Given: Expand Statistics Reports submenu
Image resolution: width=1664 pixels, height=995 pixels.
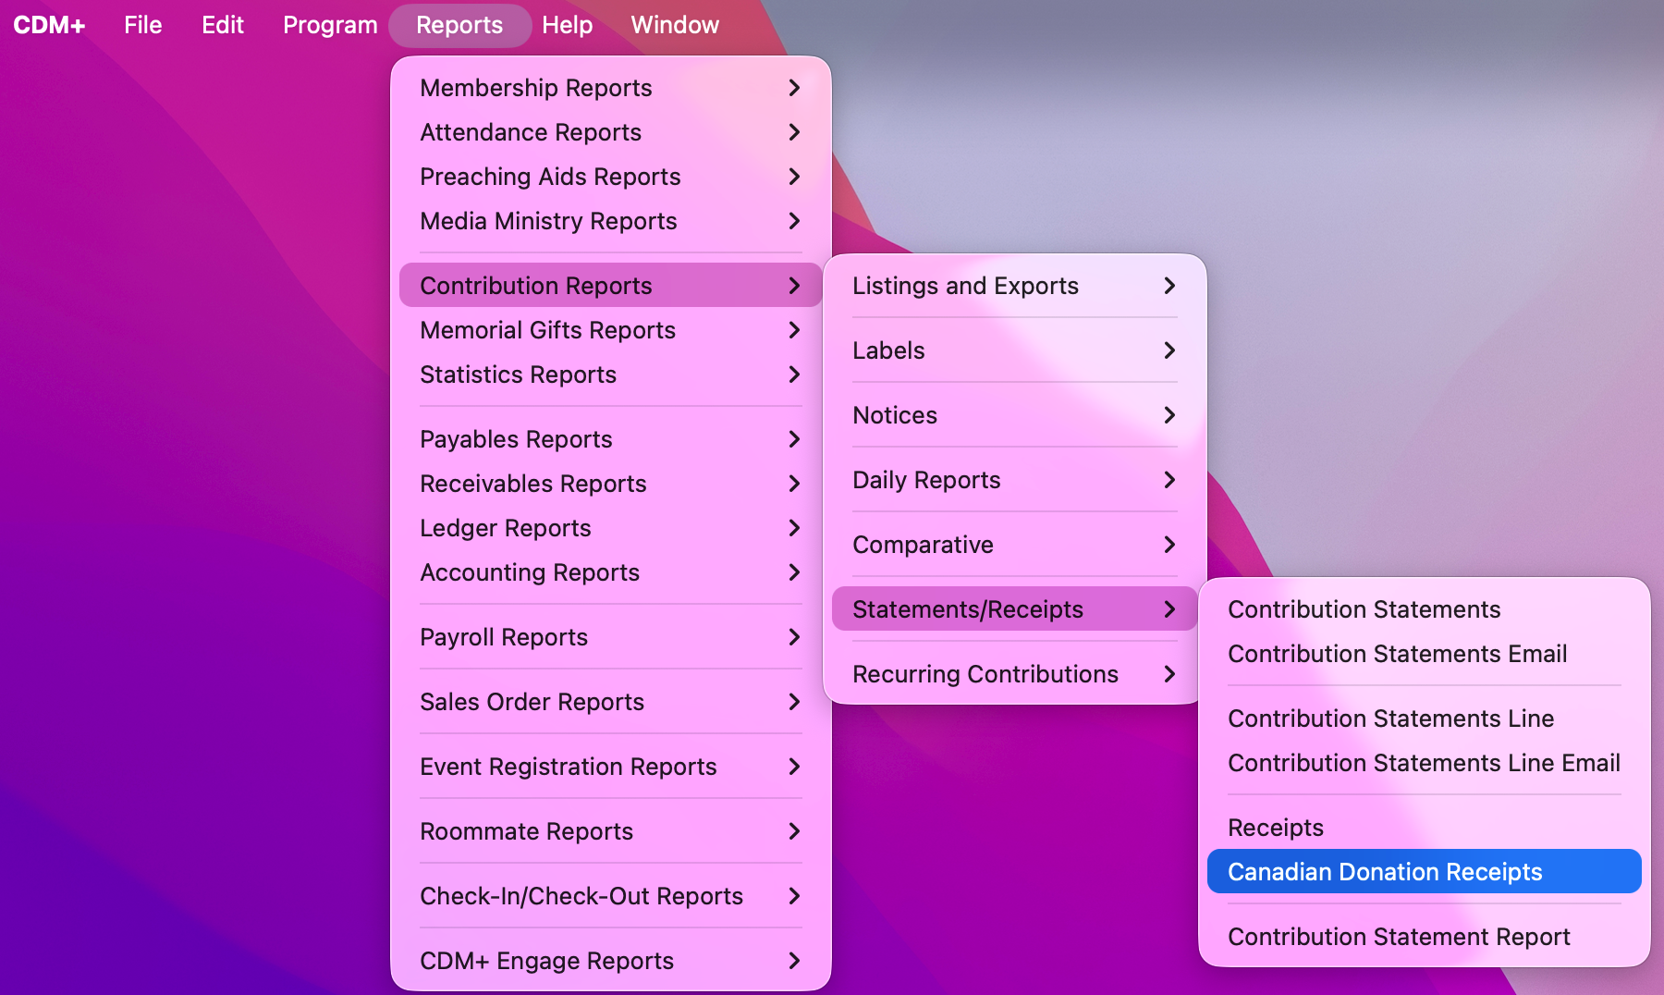Looking at the screenshot, I should point(610,375).
